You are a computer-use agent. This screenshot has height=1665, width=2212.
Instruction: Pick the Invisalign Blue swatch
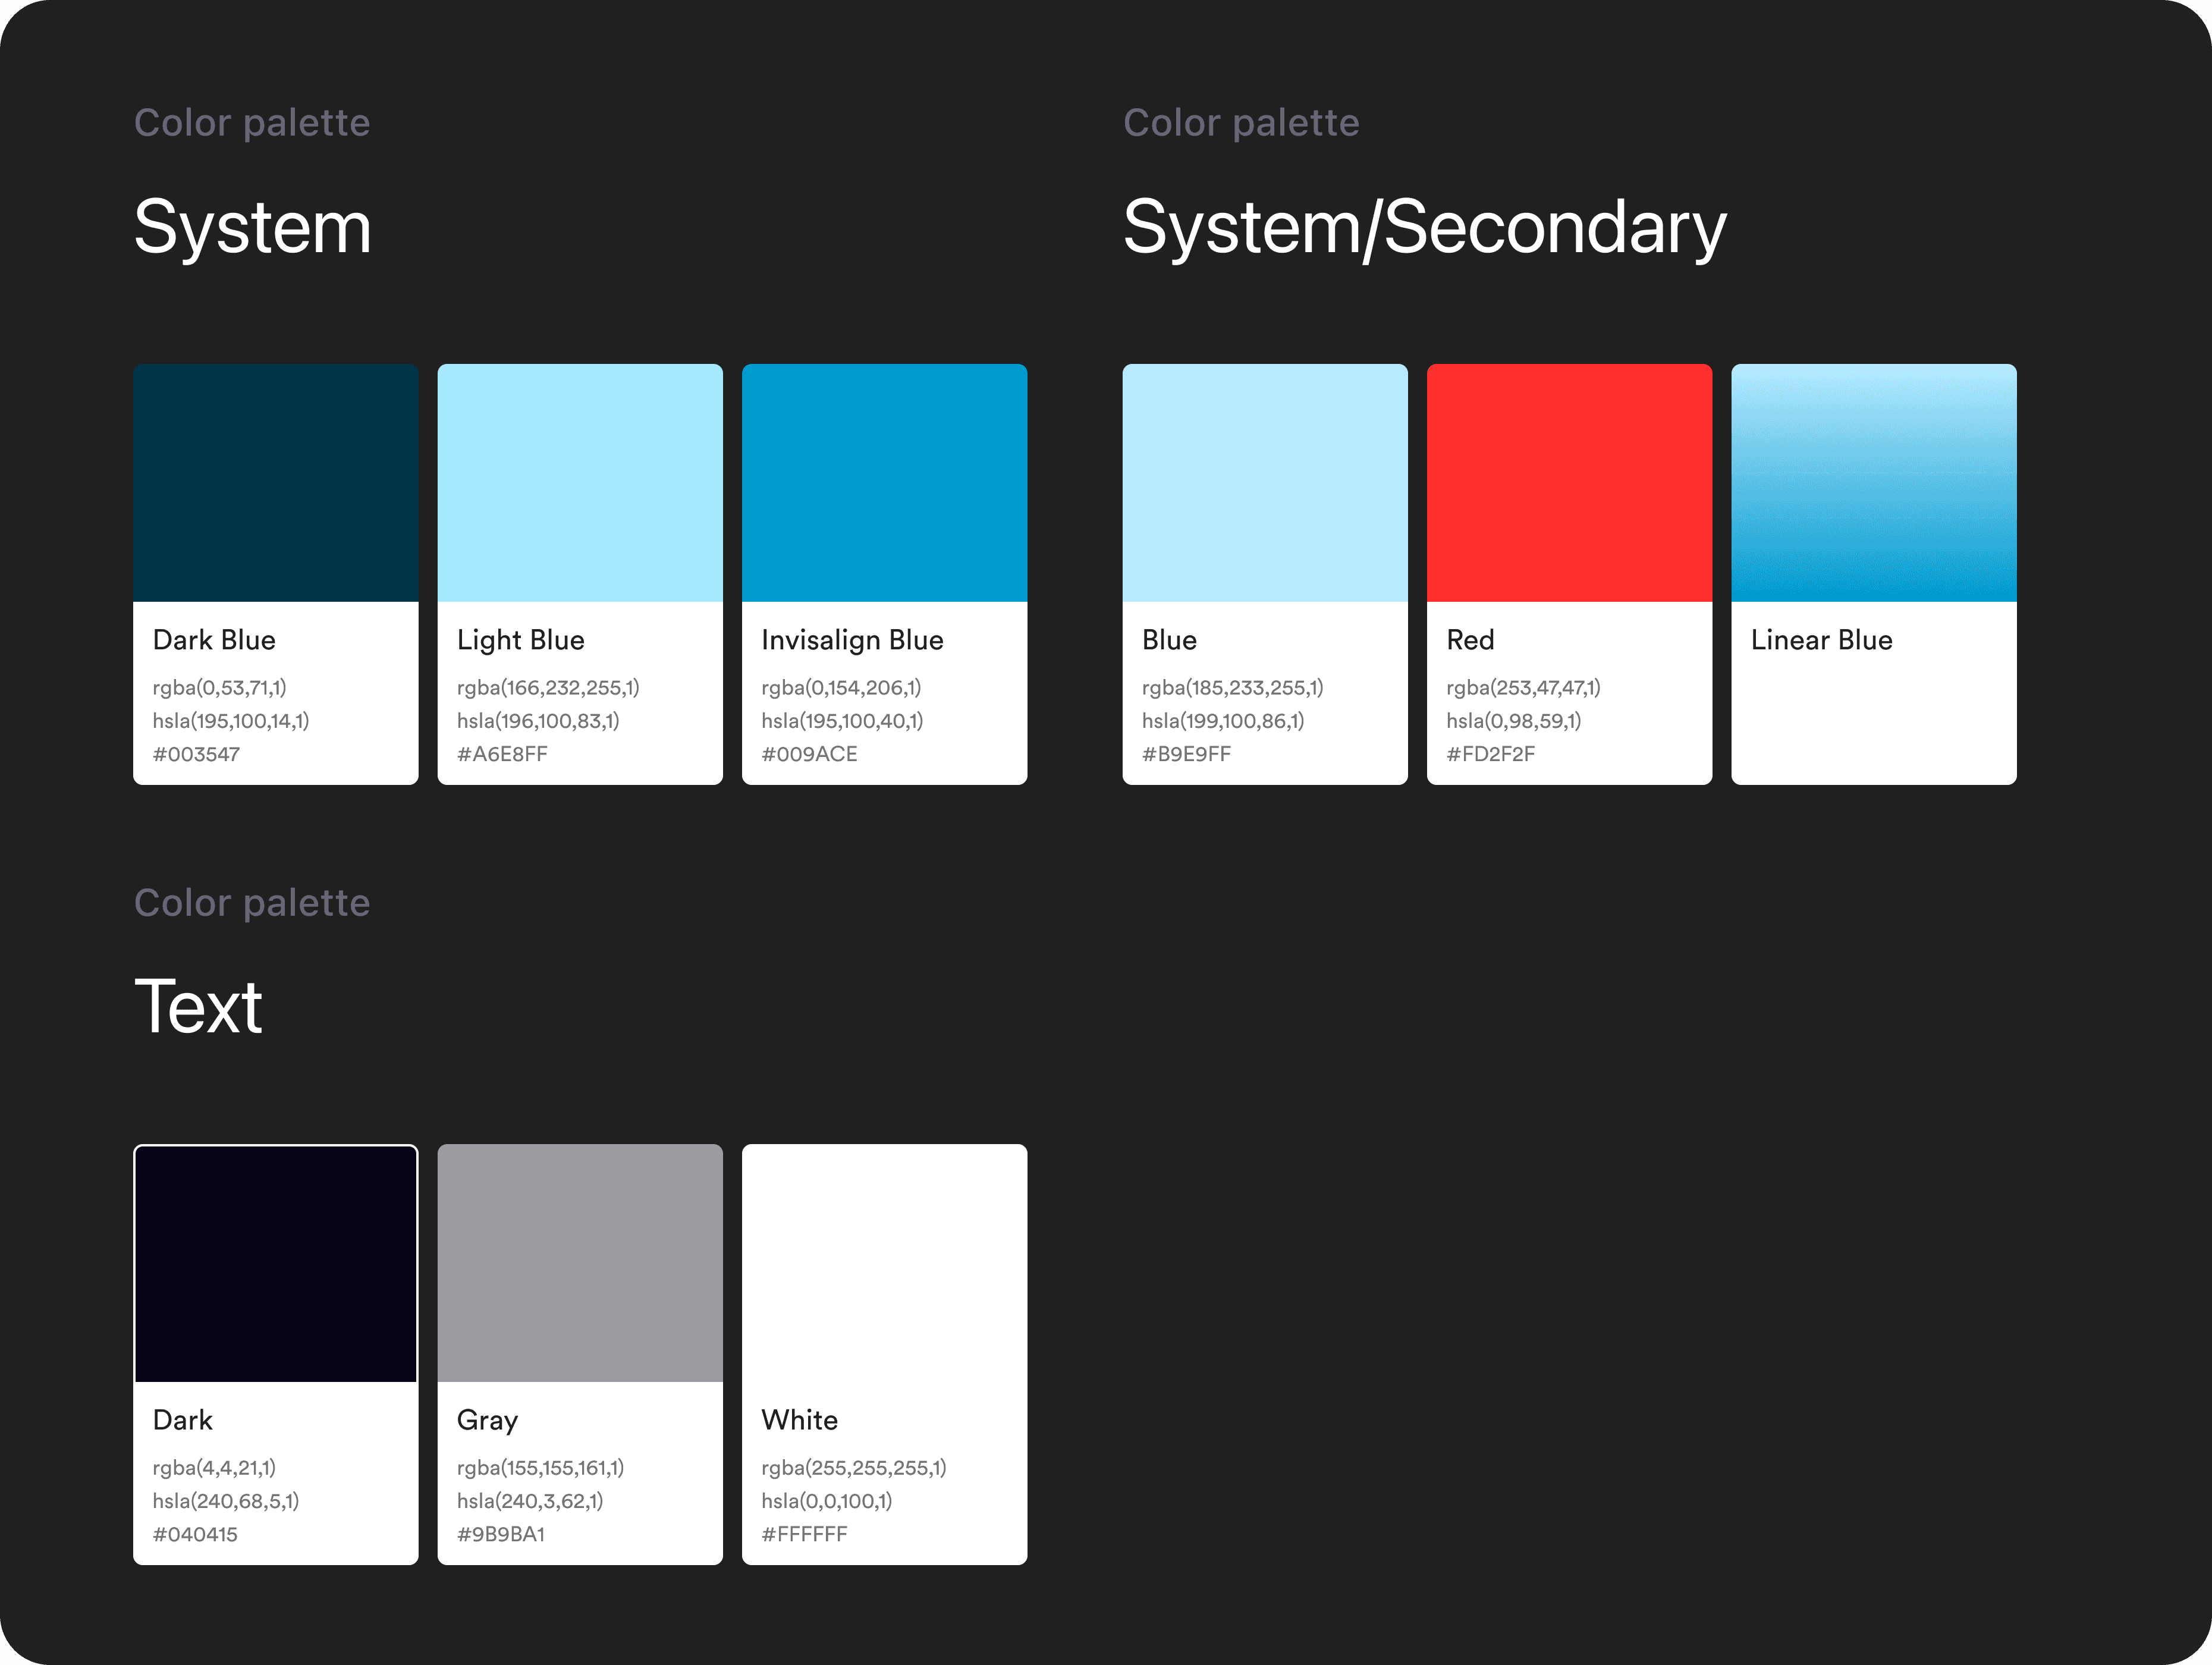pos(884,483)
